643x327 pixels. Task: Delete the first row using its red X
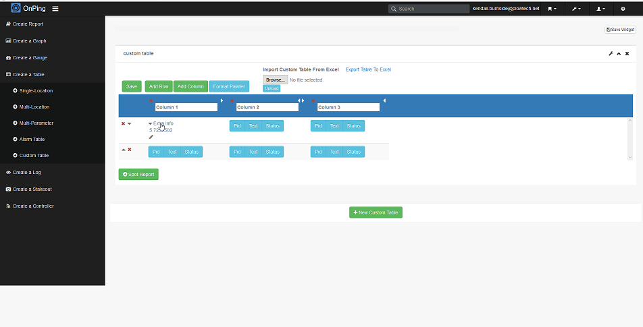point(123,123)
